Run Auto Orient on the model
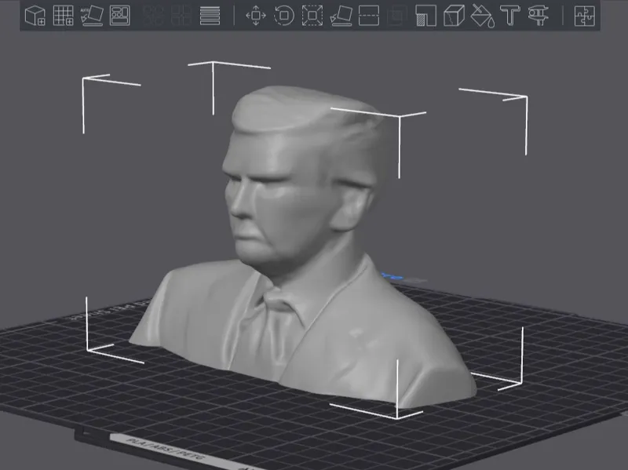The width and height of the screenshot is (628, 470). pyautogui.click(x=92, y=16)
